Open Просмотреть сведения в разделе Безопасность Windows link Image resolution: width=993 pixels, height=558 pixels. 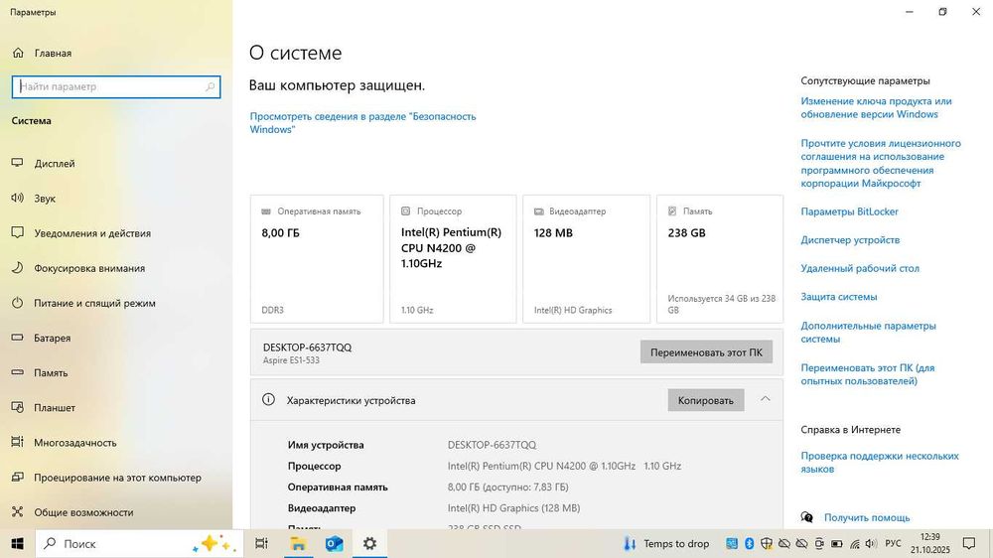(x=362, y=123)
